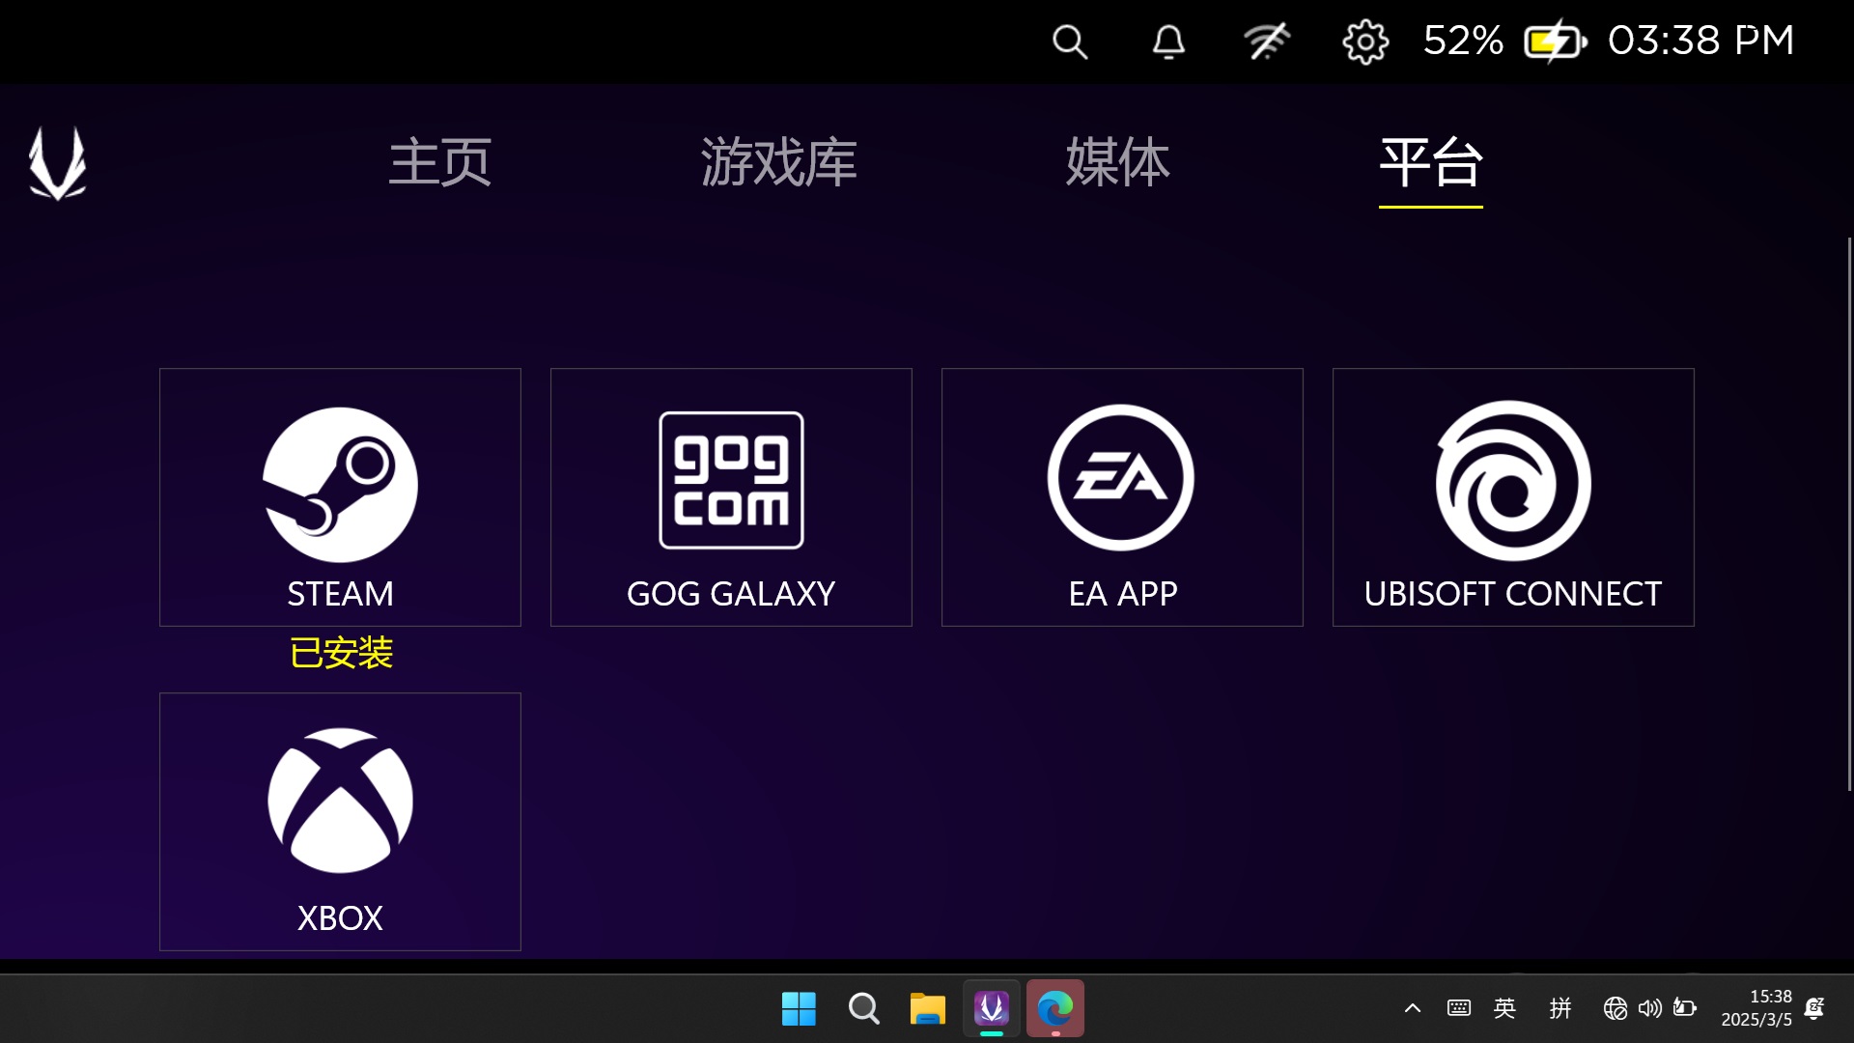The width and height of the screenshot is (1854, 1043).
Task: Click the platform page vertical scrollbar
Action: (x=1849, y=514)
